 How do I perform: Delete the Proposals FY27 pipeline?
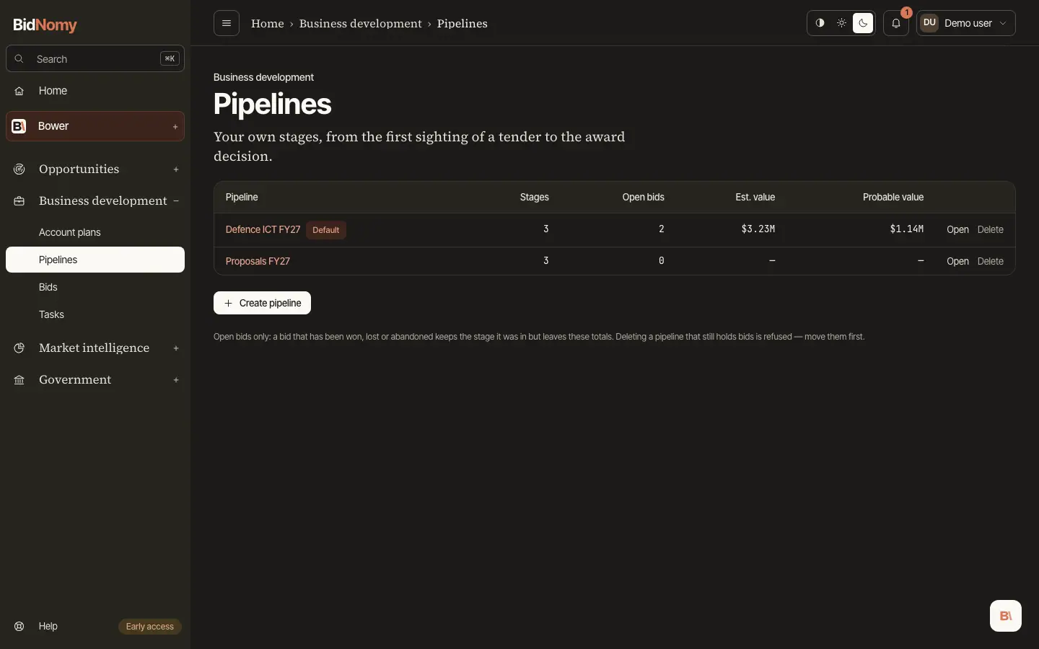[991, 261]
